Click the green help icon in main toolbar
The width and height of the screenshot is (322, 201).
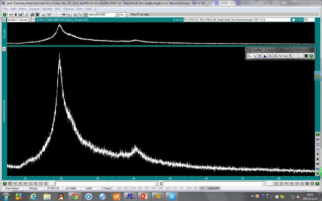4,14
